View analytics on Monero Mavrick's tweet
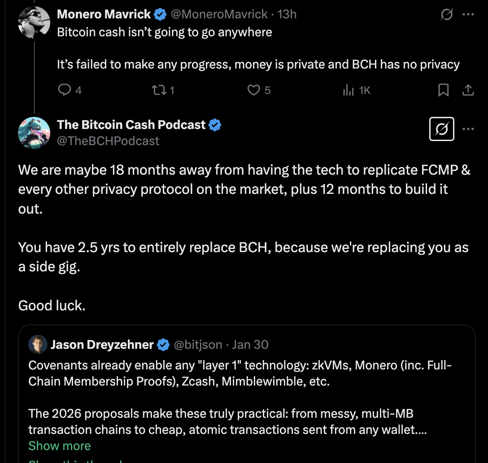488x463 pixels. click(x=349, y=90)
